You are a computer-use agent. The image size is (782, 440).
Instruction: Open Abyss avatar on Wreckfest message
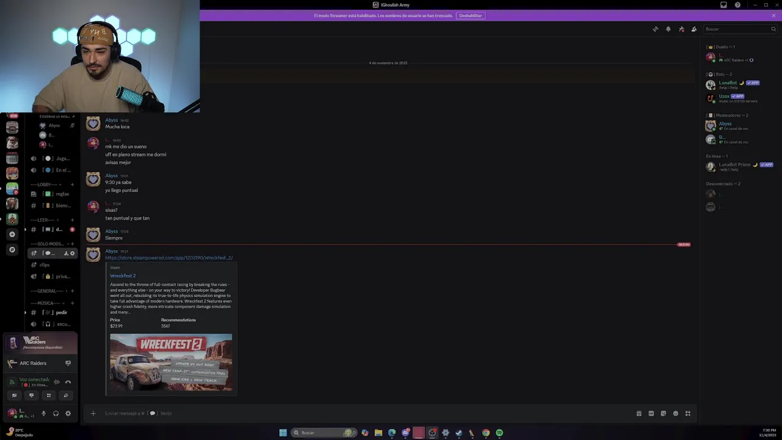pos(93,254)
